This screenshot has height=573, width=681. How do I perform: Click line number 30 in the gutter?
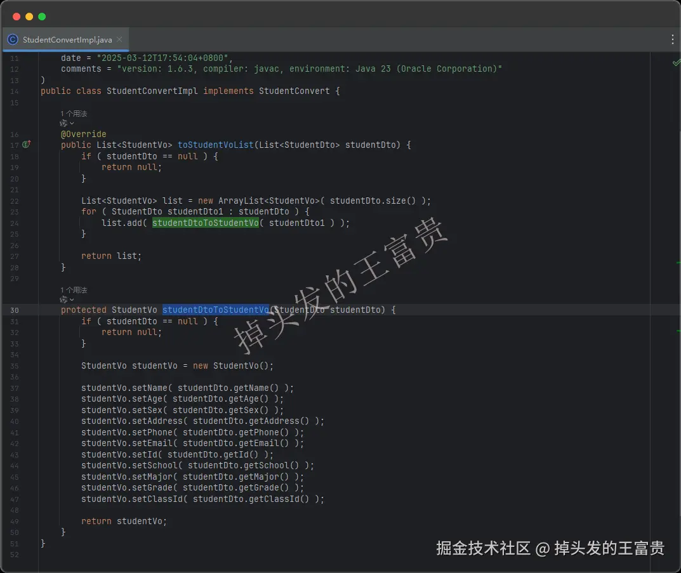(x=15, y=310)
